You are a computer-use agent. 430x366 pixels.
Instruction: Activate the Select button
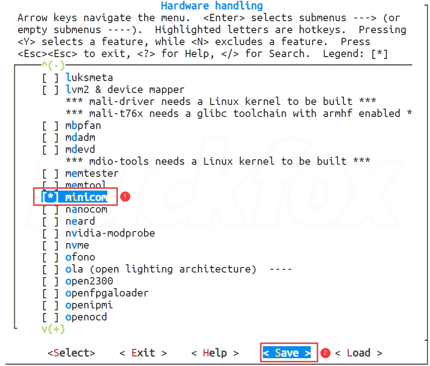[71, 353]
